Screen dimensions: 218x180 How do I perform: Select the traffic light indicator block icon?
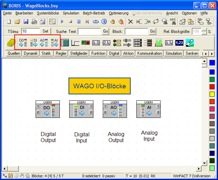coord(117,43)
